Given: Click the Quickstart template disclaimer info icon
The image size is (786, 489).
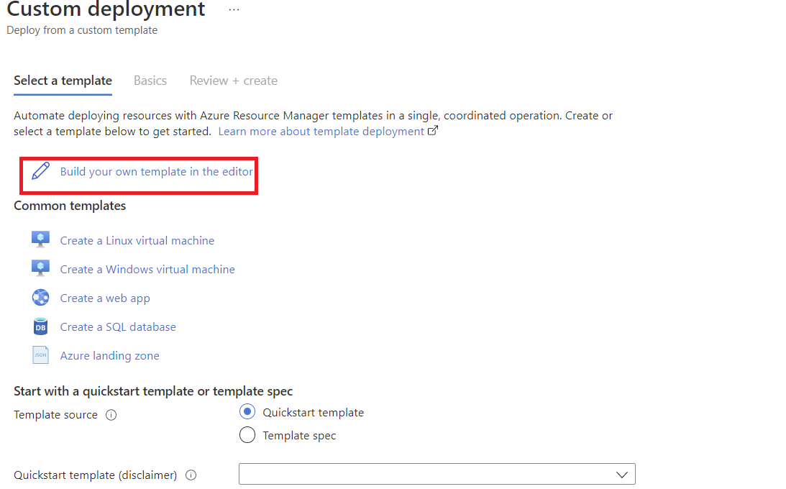Looking at the screenshot, I should coord(191,475).
